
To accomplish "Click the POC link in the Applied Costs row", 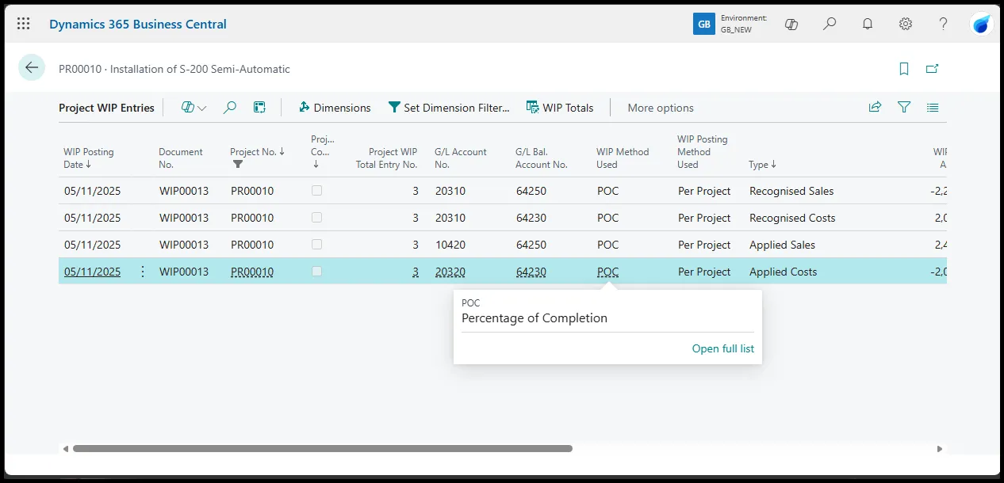I will click(608, 272).
